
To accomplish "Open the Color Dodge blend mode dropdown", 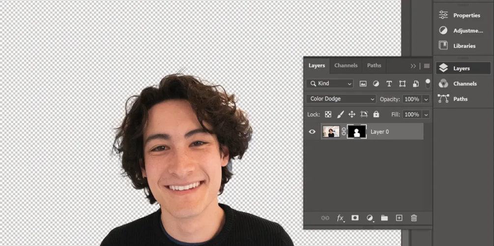I will tap(341, 99).
